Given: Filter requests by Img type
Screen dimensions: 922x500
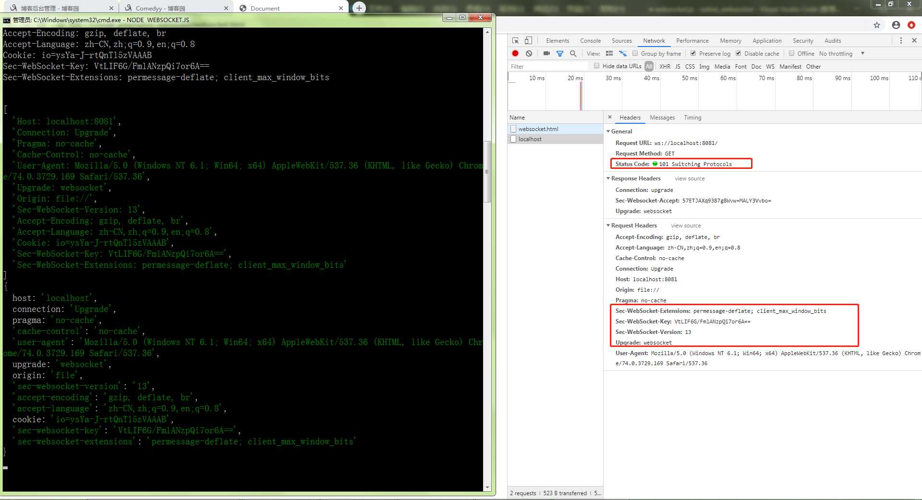Looking at the screenshot, I should point(704,66).
